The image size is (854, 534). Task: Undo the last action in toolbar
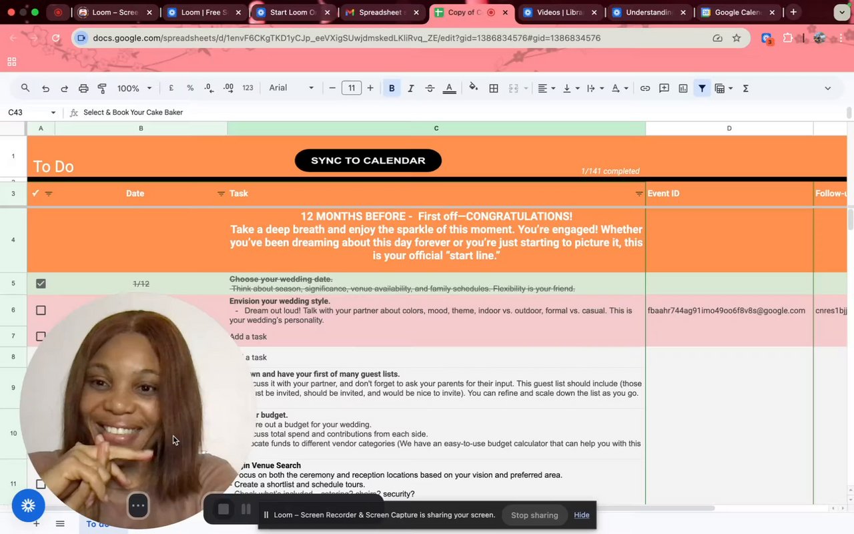point(45,88)
